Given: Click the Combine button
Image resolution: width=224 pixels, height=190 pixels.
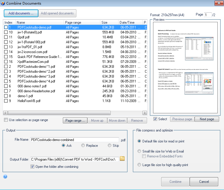Looking at the screenshot, I should click(176, 182).
